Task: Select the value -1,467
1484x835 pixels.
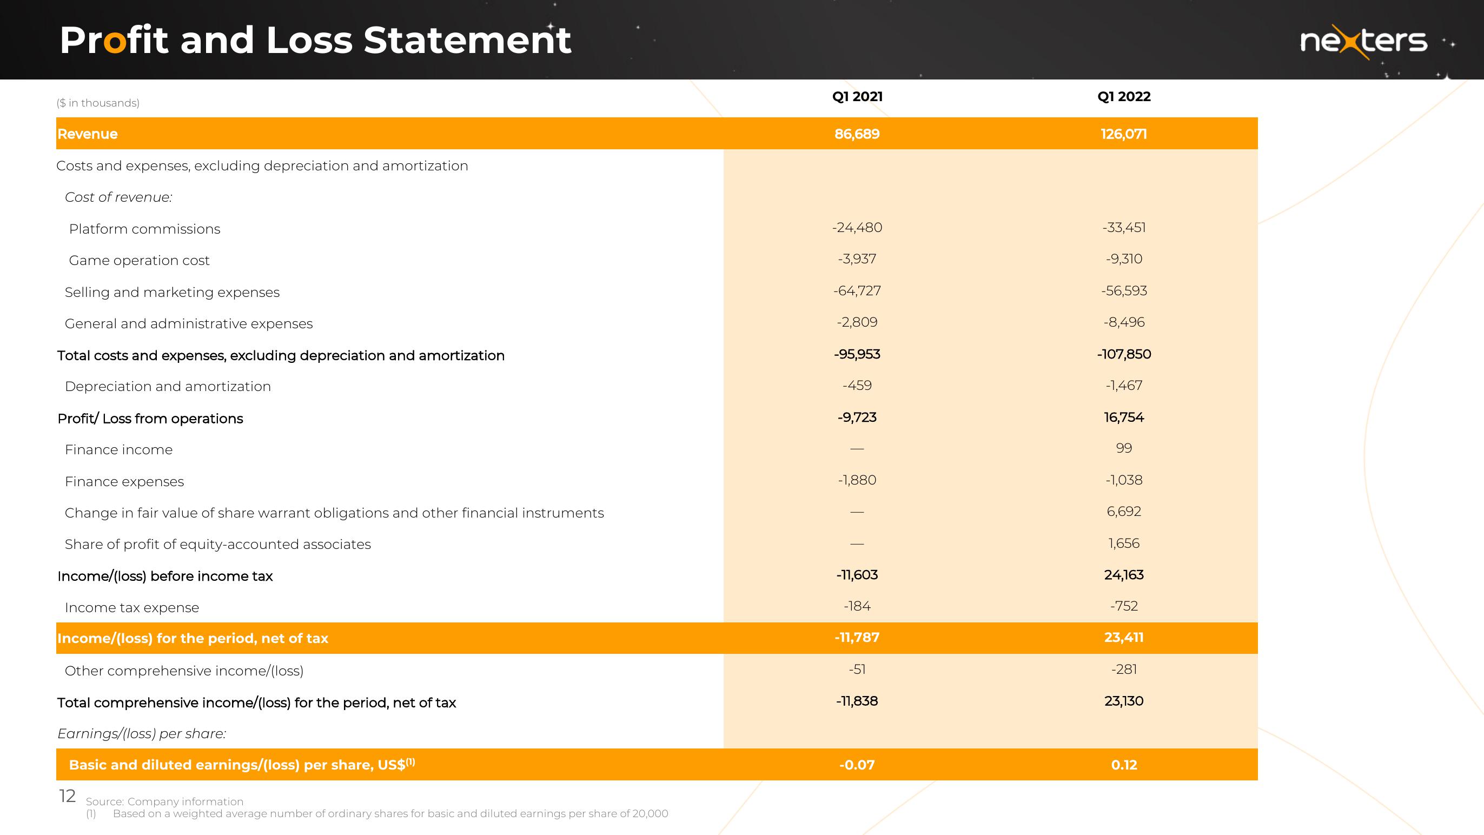Action: click(x=1124, y=386)
